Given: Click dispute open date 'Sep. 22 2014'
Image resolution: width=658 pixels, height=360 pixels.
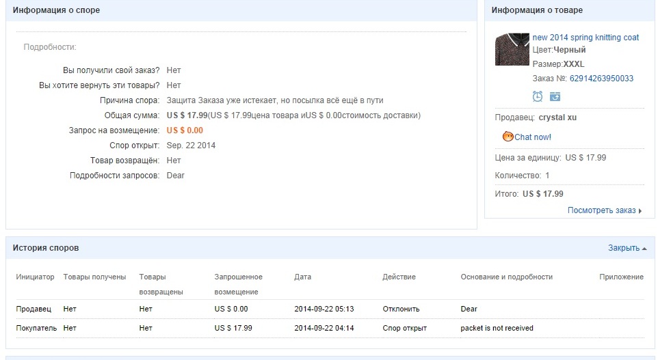Looking at the screenshot, I should [x=191, y=146].
